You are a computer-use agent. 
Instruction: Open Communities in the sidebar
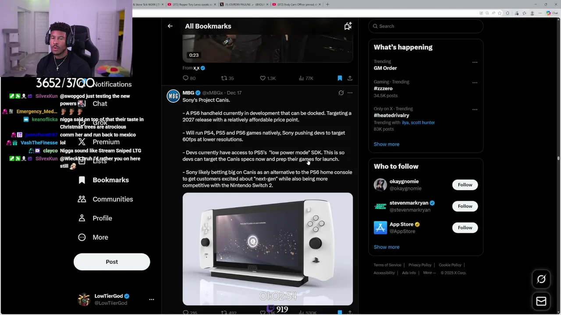click(x=106, y=199)
